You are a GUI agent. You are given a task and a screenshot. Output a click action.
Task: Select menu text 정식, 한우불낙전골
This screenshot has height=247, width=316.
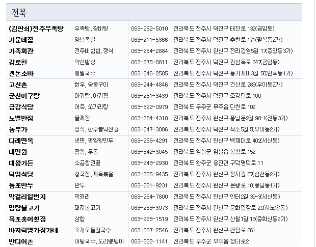tap(97, 129)
